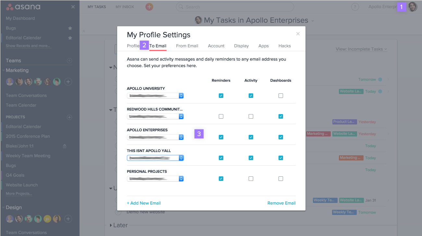The height and width of the screenshot is (236, 422).
Task: Switch to the From Email tab
Action: 187,46
